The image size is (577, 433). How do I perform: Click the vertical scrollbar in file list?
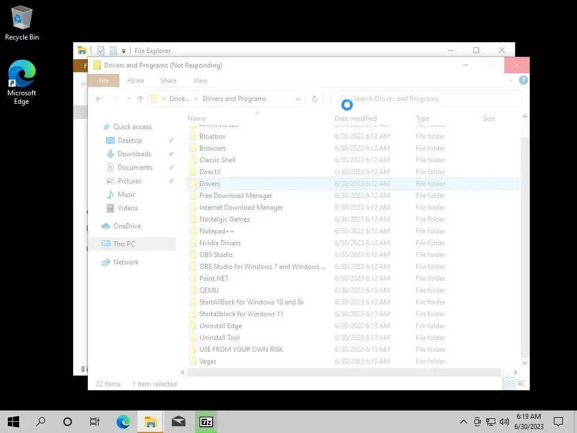(x=525, y=247)
